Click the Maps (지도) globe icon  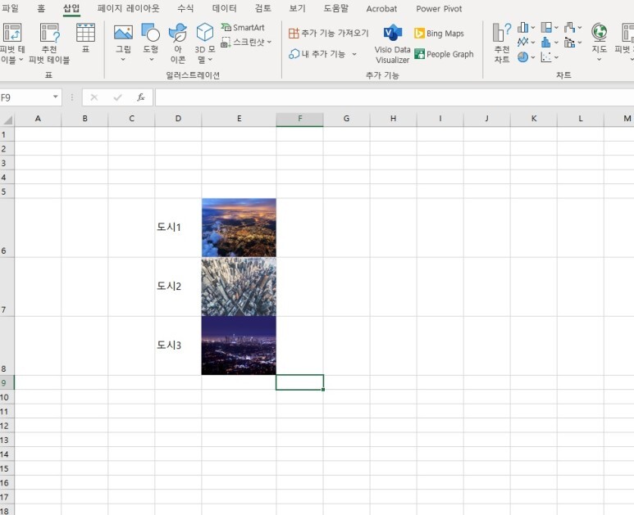tap(600, 32)
